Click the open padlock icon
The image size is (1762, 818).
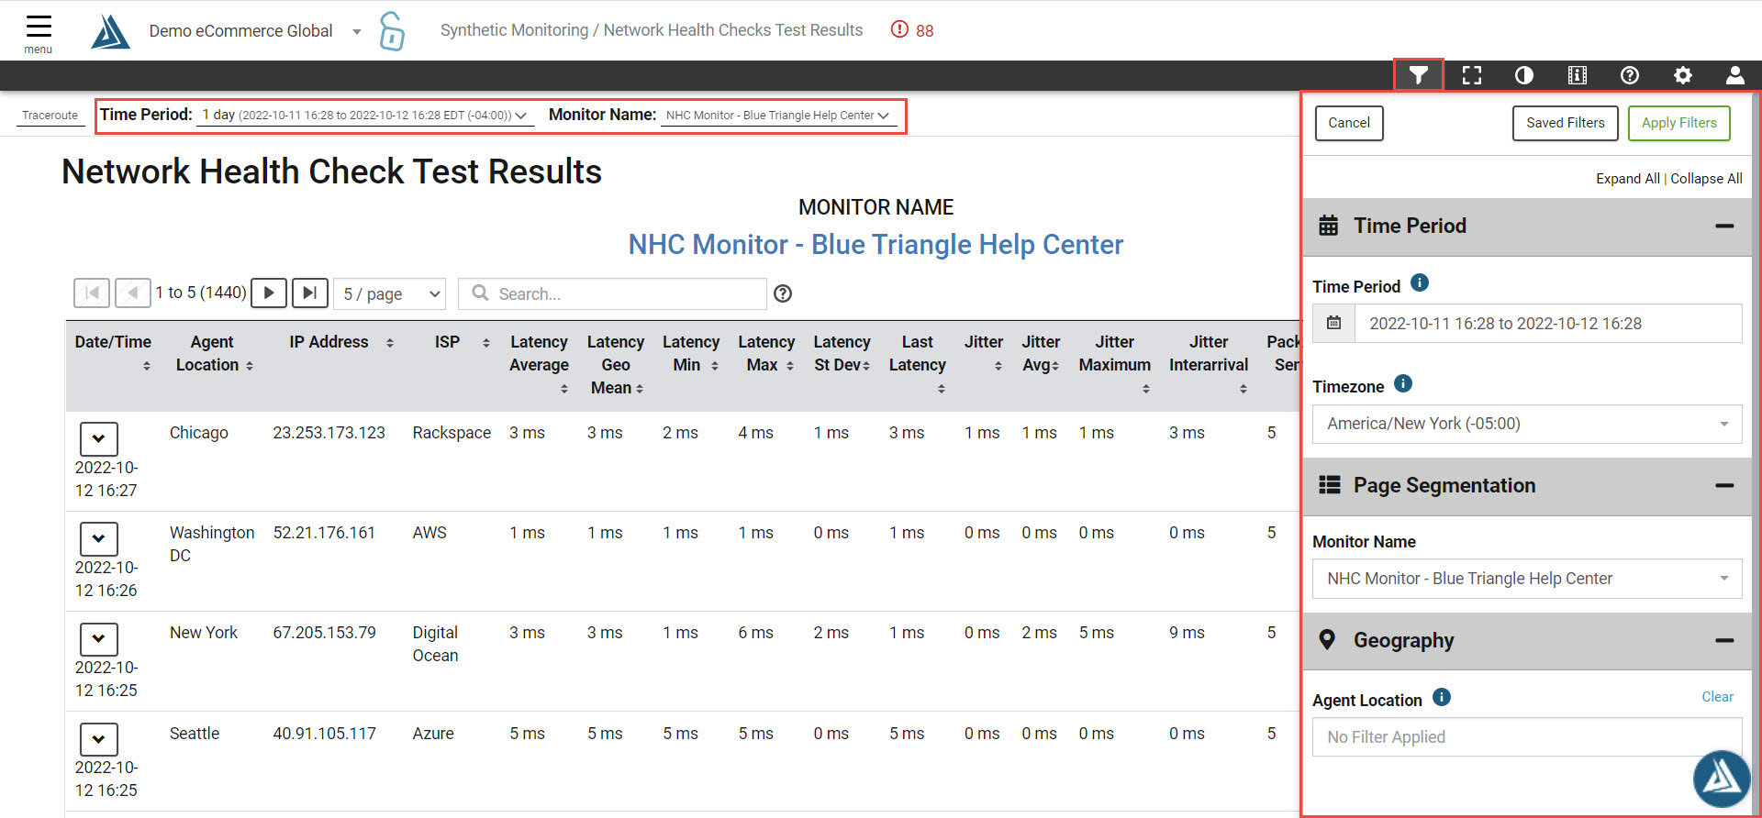[392, 31]
